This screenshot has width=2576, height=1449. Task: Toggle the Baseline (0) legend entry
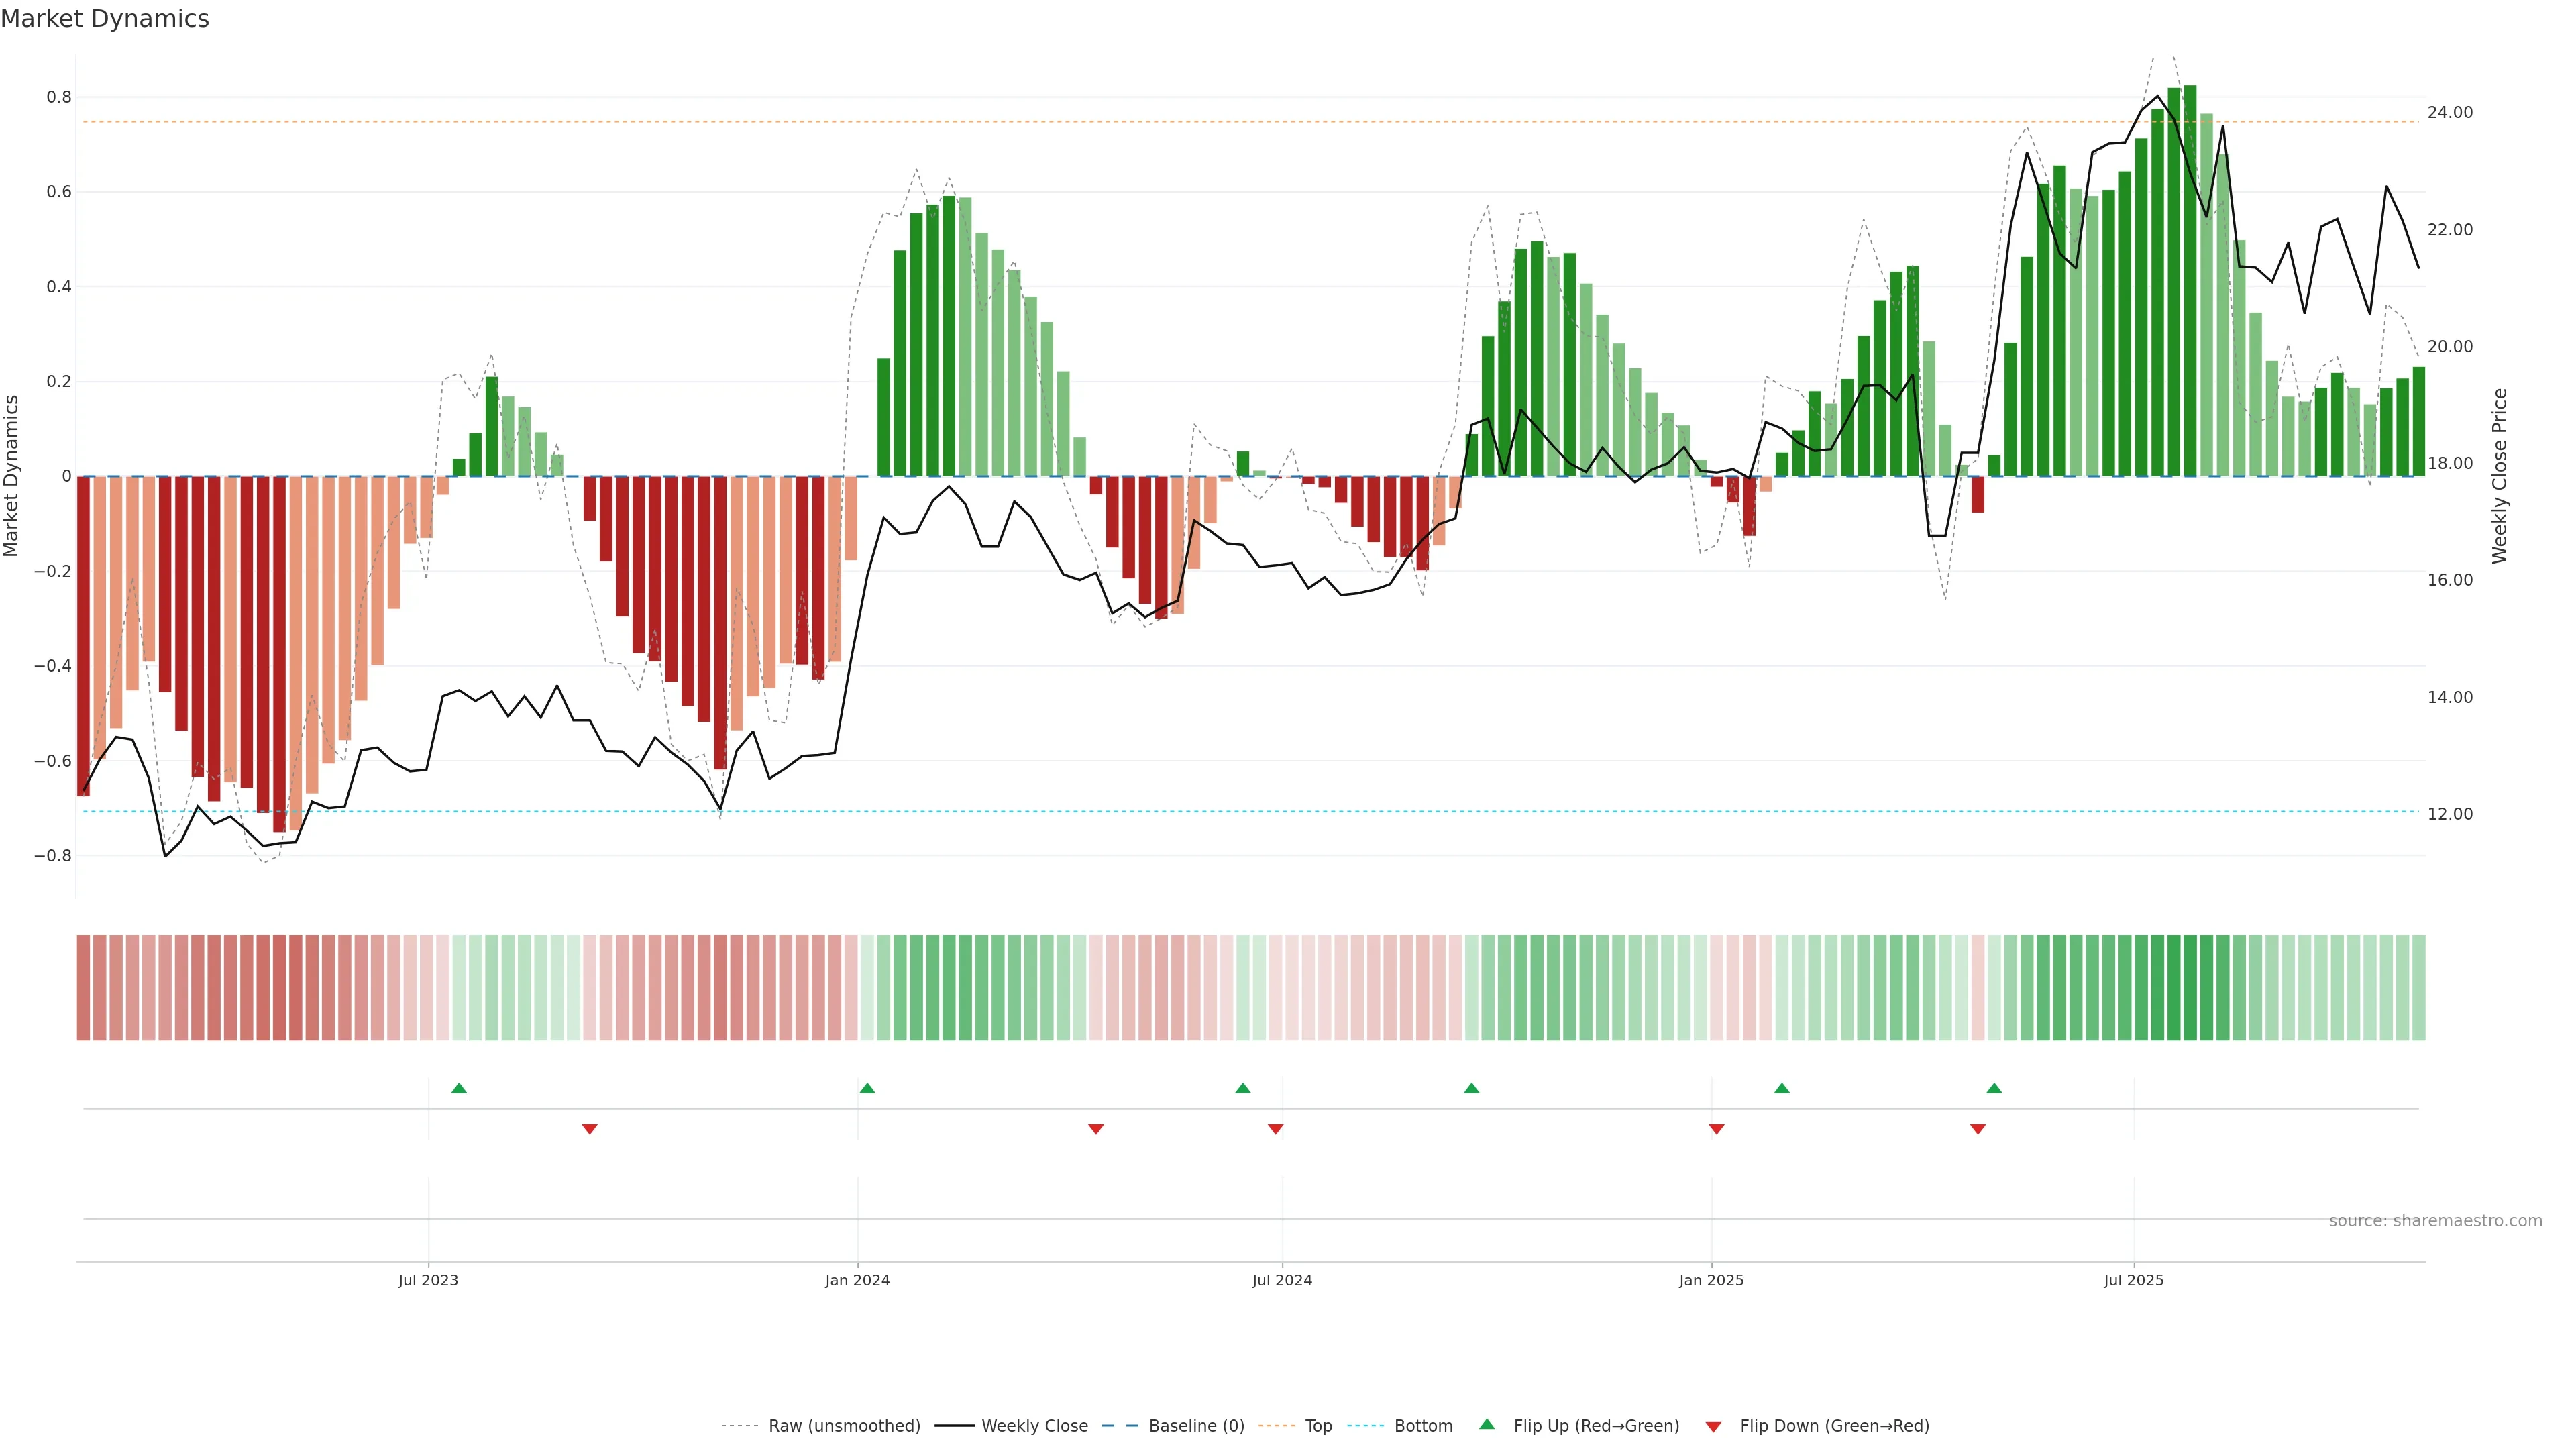[1196, 1426]
